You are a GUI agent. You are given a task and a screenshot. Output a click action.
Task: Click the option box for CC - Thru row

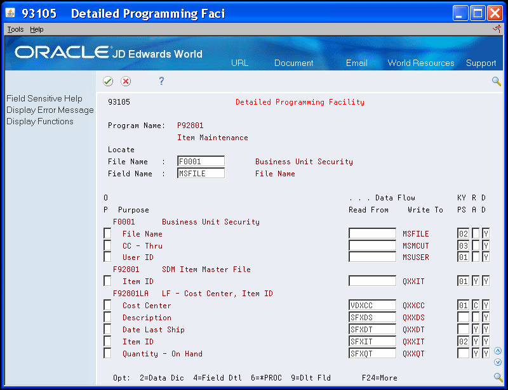click(x=107, y=245)
